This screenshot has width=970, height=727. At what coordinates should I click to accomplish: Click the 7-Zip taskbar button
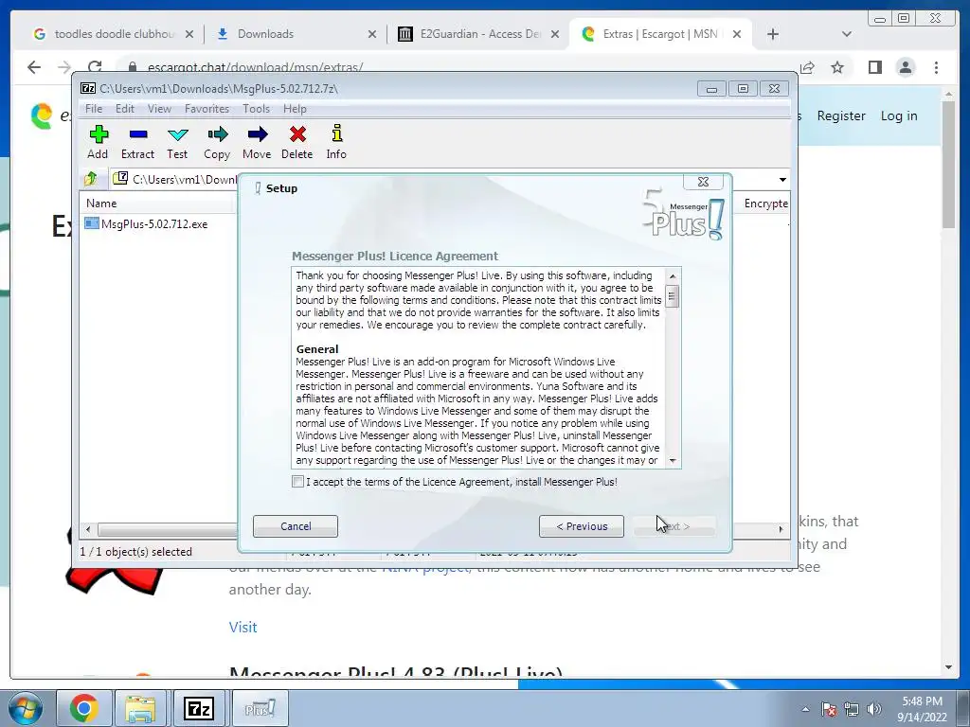[x=198, y=708]
